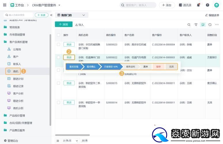Check the row for SJ0000022
The height and width of the screenshot is (144, 223).
[58, 57]
